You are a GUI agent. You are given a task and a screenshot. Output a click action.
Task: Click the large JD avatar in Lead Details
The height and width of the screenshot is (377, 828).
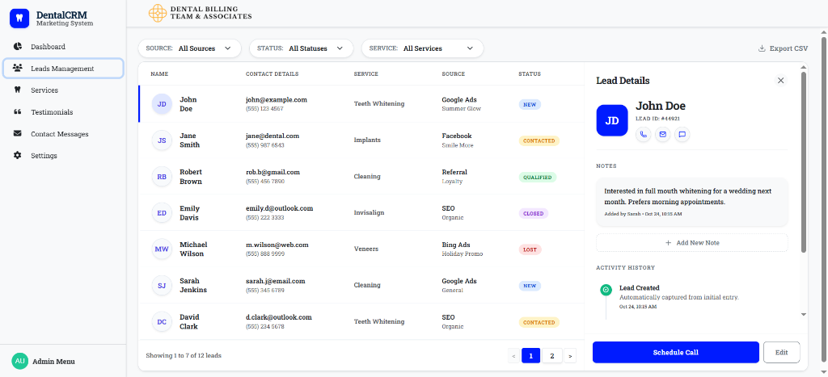(612, 120)
